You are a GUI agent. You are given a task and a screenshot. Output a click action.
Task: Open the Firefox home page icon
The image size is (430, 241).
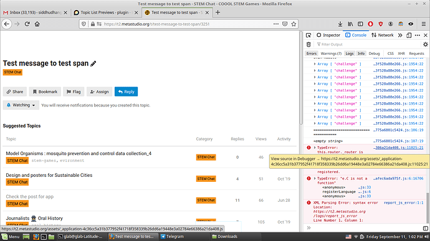coord(37,24)
